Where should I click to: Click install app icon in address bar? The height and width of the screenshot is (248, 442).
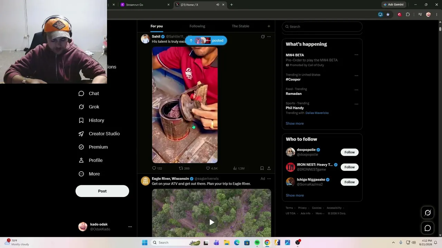(381, 14)
